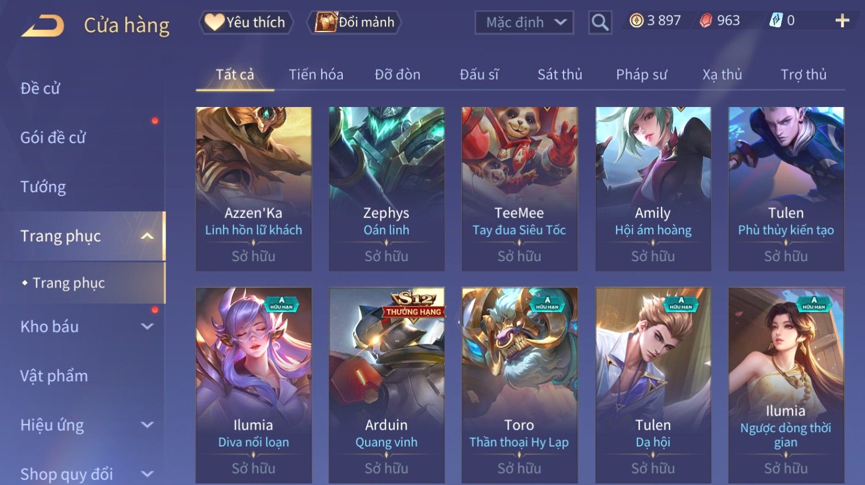Screen dimensions: 865x485
Task: Open Yêu thích favorites heart button
Action: point(246,22)
